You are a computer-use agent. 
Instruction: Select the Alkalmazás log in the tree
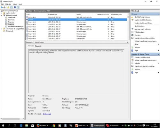[x=12, y=18]
